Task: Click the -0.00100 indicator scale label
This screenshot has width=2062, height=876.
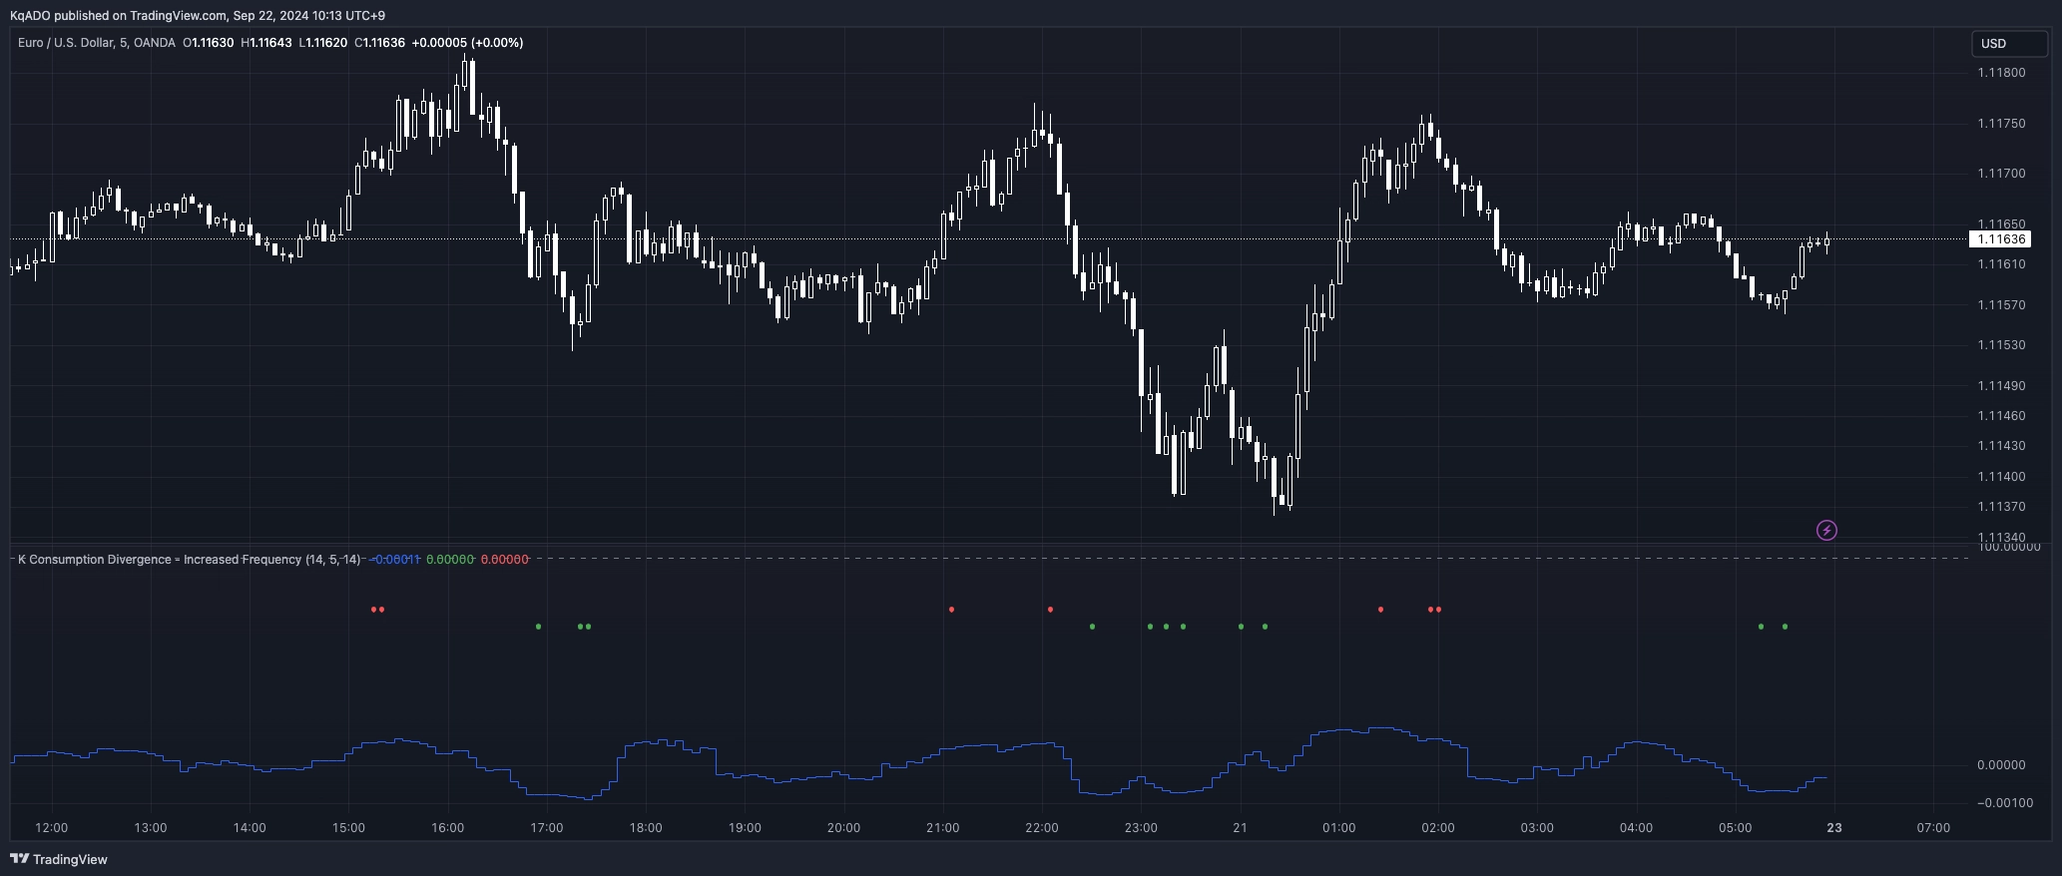Action: click(x=2000, y=803)
